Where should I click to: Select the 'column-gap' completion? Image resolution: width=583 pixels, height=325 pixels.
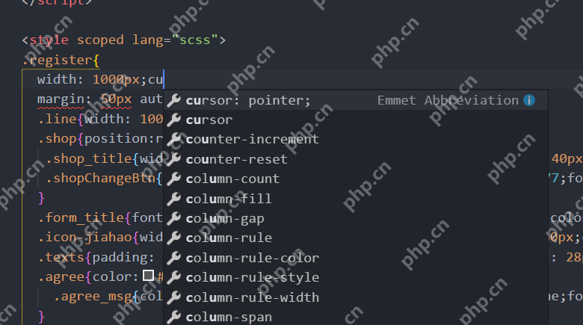(356, 218)
